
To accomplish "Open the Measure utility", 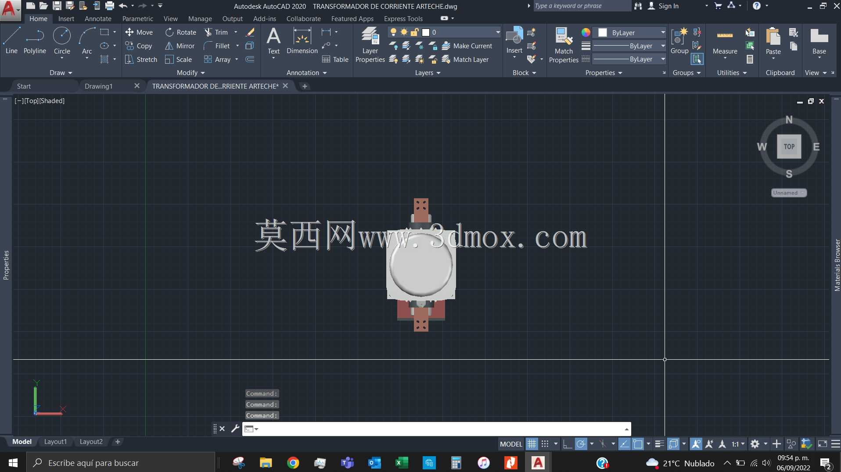I will pos(725,43).
